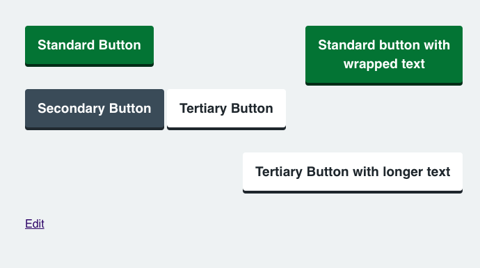Click the green Standard Button

(x=89, y=46)
